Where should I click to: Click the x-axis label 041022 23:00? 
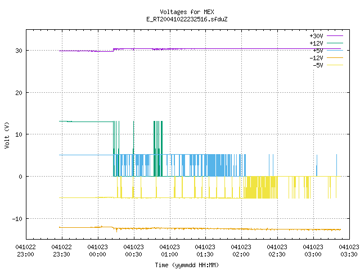(26, 251)
